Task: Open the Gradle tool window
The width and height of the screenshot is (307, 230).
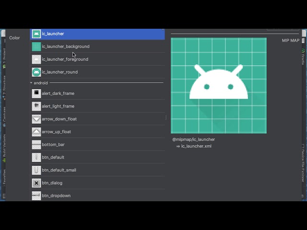Action: [x=303, y=57]
